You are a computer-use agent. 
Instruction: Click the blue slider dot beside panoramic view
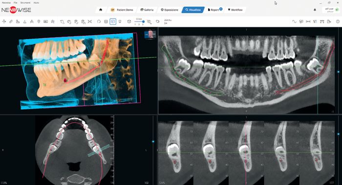338,72
